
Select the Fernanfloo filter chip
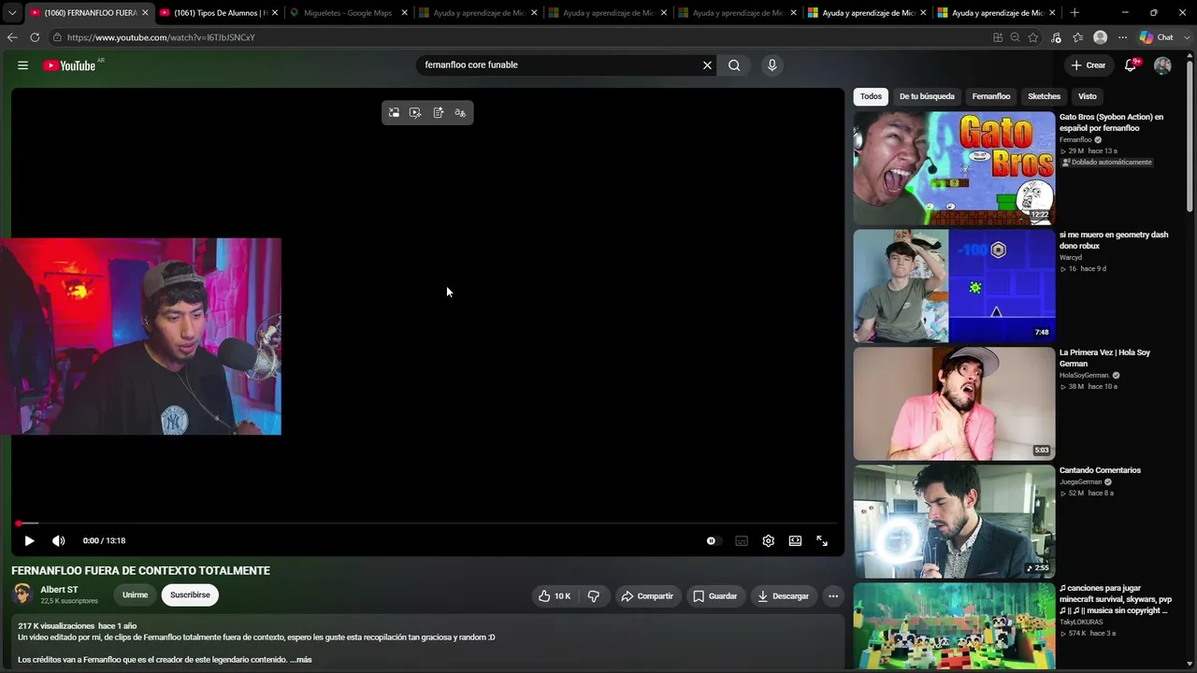[991, 96]
